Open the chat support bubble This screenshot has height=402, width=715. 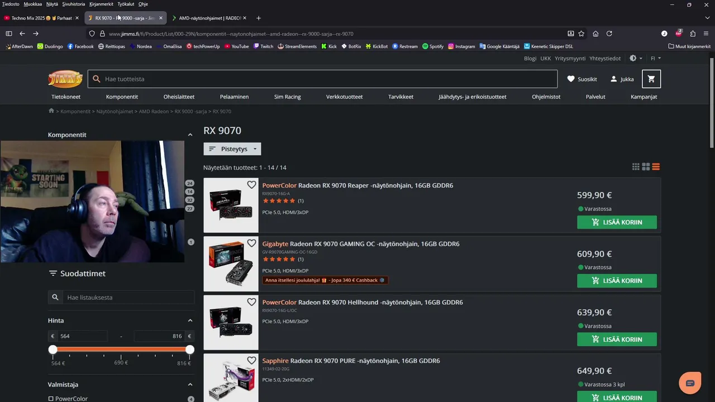690,383
